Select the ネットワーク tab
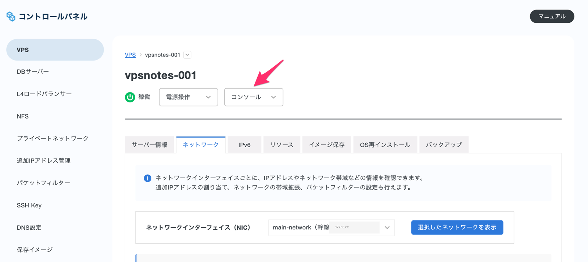The width and height of the screenshot is (588, 262). point(201,145)
